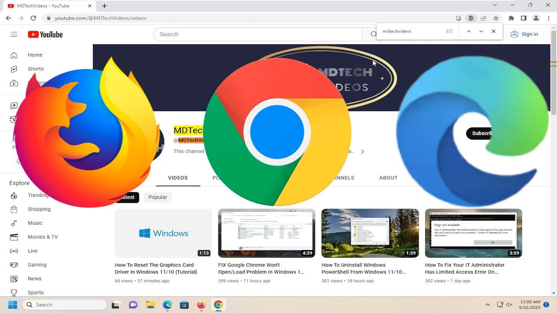Close the find bar
The image size is (557, 313).
click(493, 31)
